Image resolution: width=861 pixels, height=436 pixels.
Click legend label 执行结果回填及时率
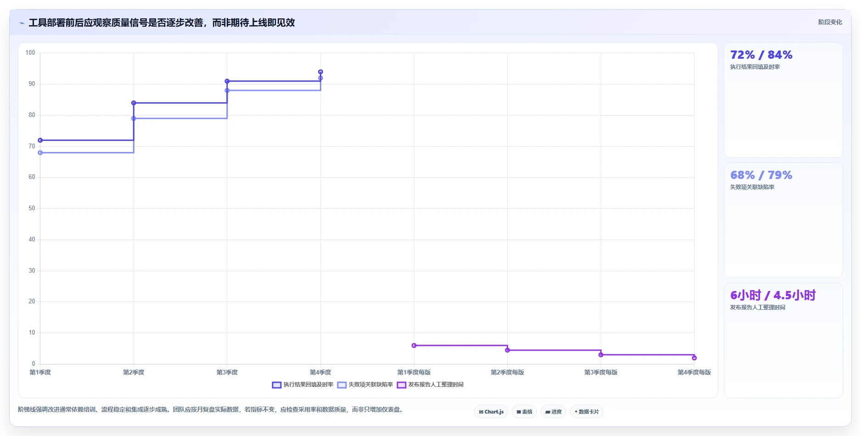point(308,385)
